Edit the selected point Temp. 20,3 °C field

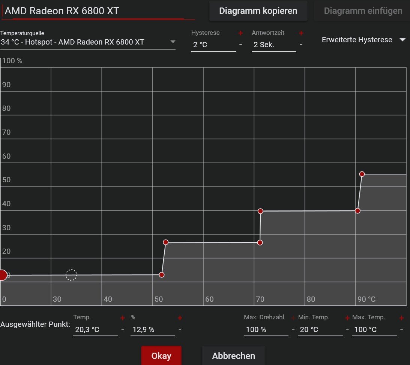95,329
